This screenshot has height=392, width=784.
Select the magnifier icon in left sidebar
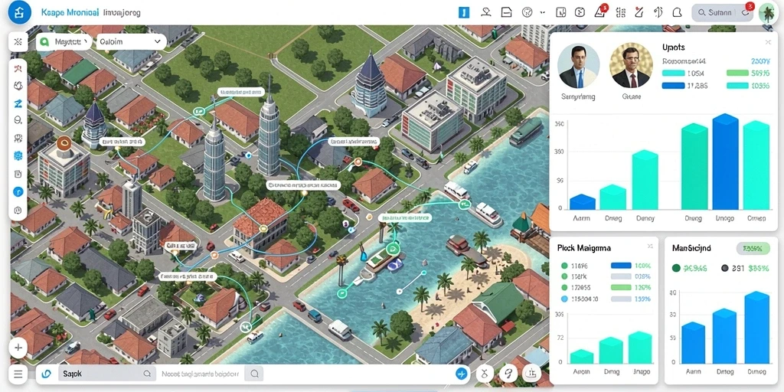tap(18, 120)
